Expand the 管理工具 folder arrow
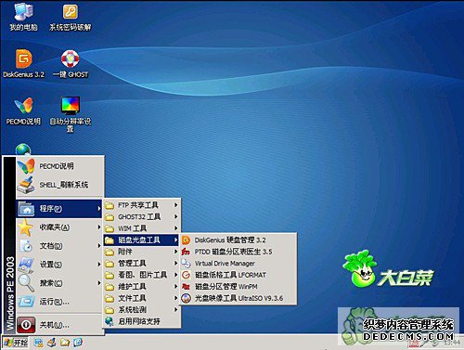The width and height of the screenshot is (464, 350). [175, 264]
